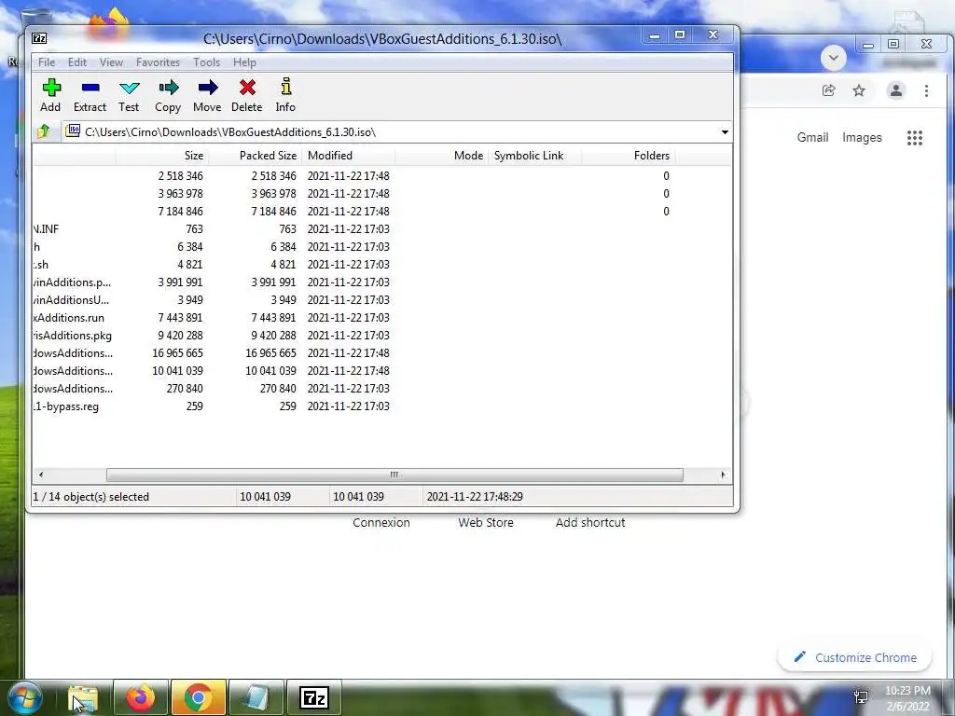Select the risAdditions.pkg file row

tap(381, 335)
